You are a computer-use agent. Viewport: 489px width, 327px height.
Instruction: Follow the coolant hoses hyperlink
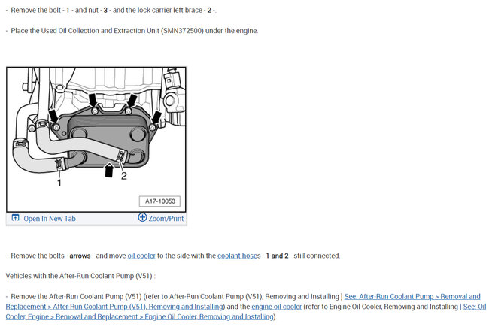[x=239, y=256]
